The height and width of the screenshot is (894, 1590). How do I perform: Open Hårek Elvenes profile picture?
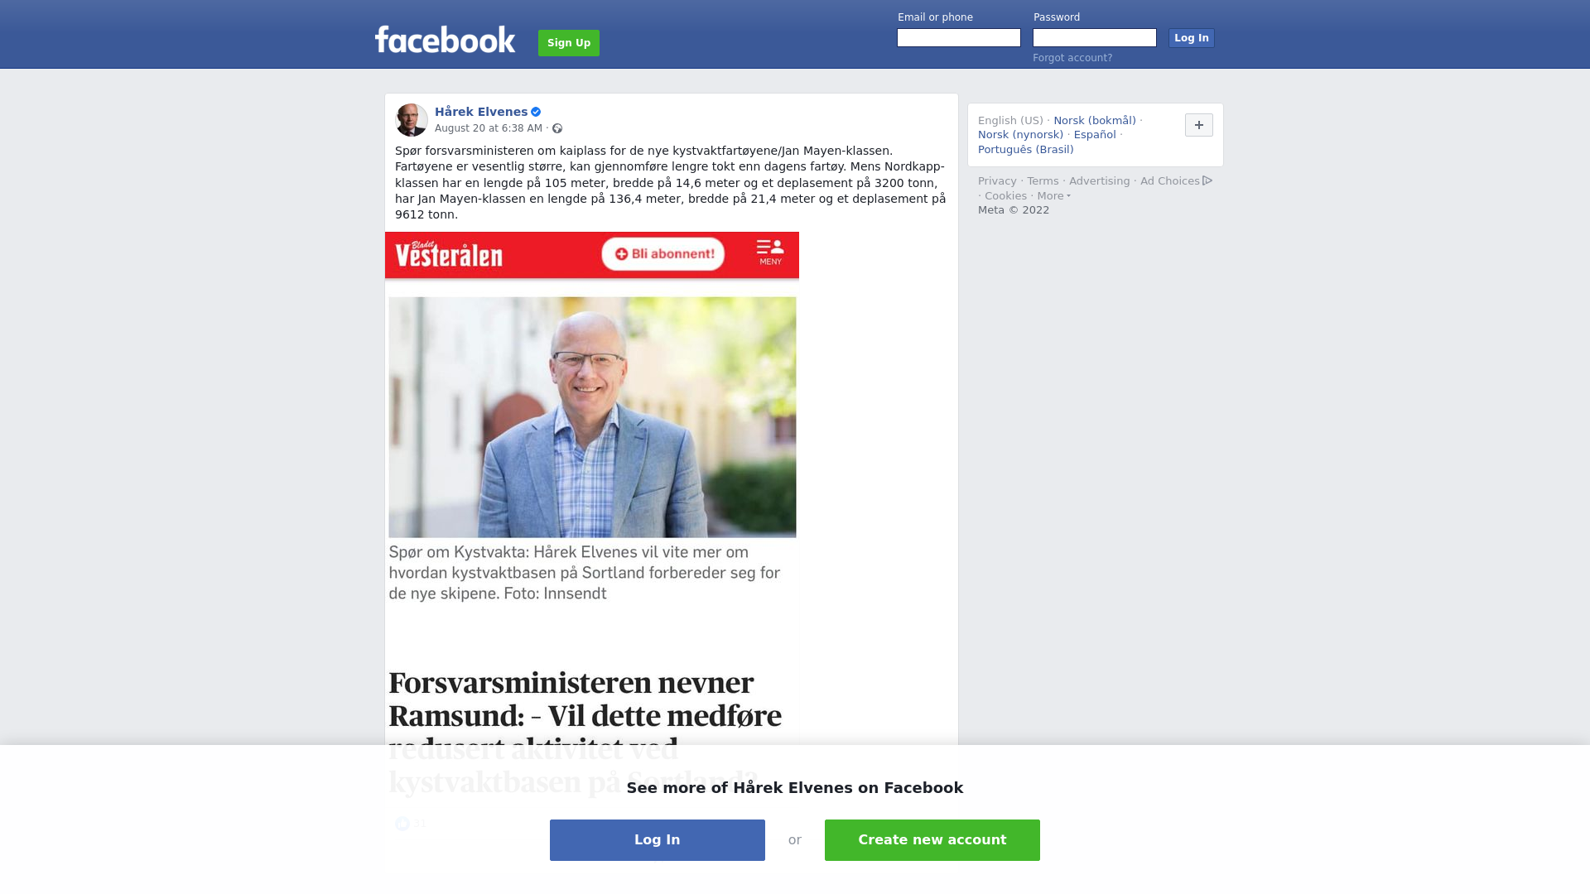click(x=412, y=120)
